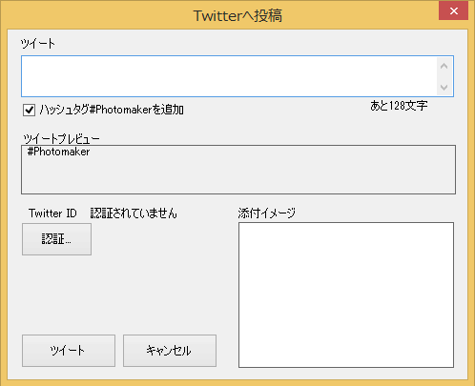Viewport: 475px width, 386px height.
Task: Click the ツイートプレビュー label
Action: (61, 139)
